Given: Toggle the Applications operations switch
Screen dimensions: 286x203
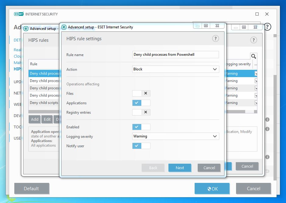Looking at the screenshot, I should pyautogui.click(x=141, y=103).
